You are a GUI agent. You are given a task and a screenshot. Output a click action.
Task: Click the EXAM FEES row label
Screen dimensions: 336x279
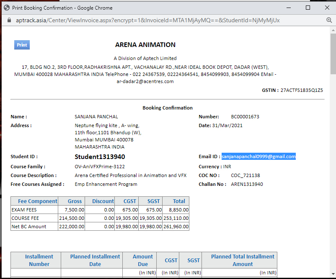coord(24,210)
